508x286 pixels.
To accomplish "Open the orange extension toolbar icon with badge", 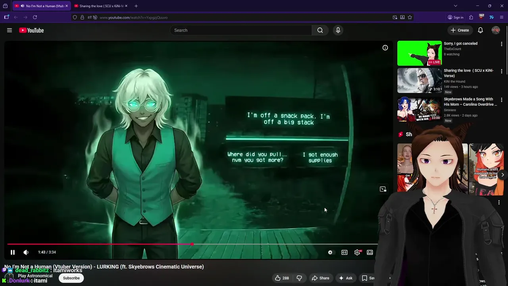I will (x=481, y=17).
